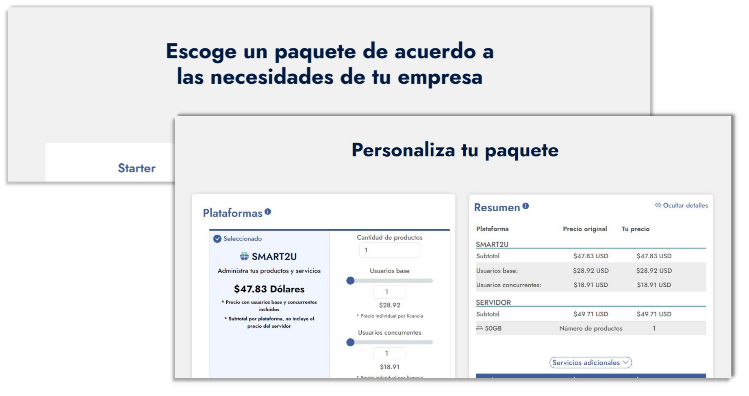Select the SERVIDOR section header in Resumen
This screenshot has width=749, height=396.
493,303
